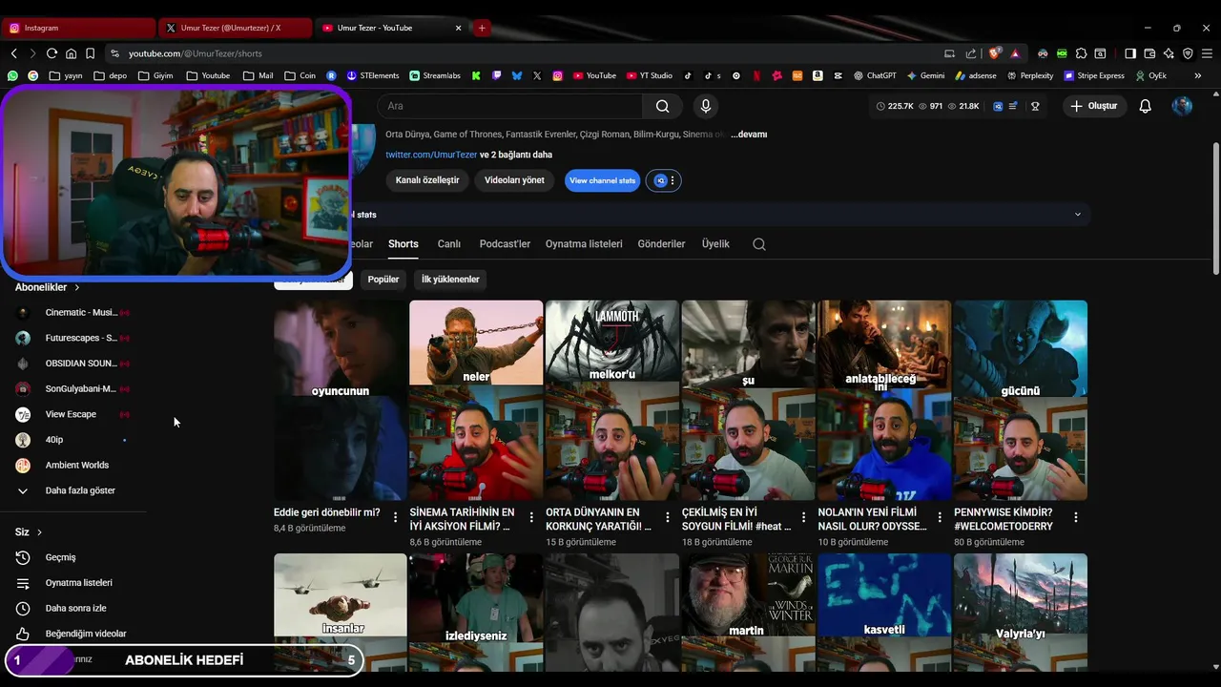Open site settings icon in address bar
This screenshot has width=1221, height=687.
[x=115, y=53]
